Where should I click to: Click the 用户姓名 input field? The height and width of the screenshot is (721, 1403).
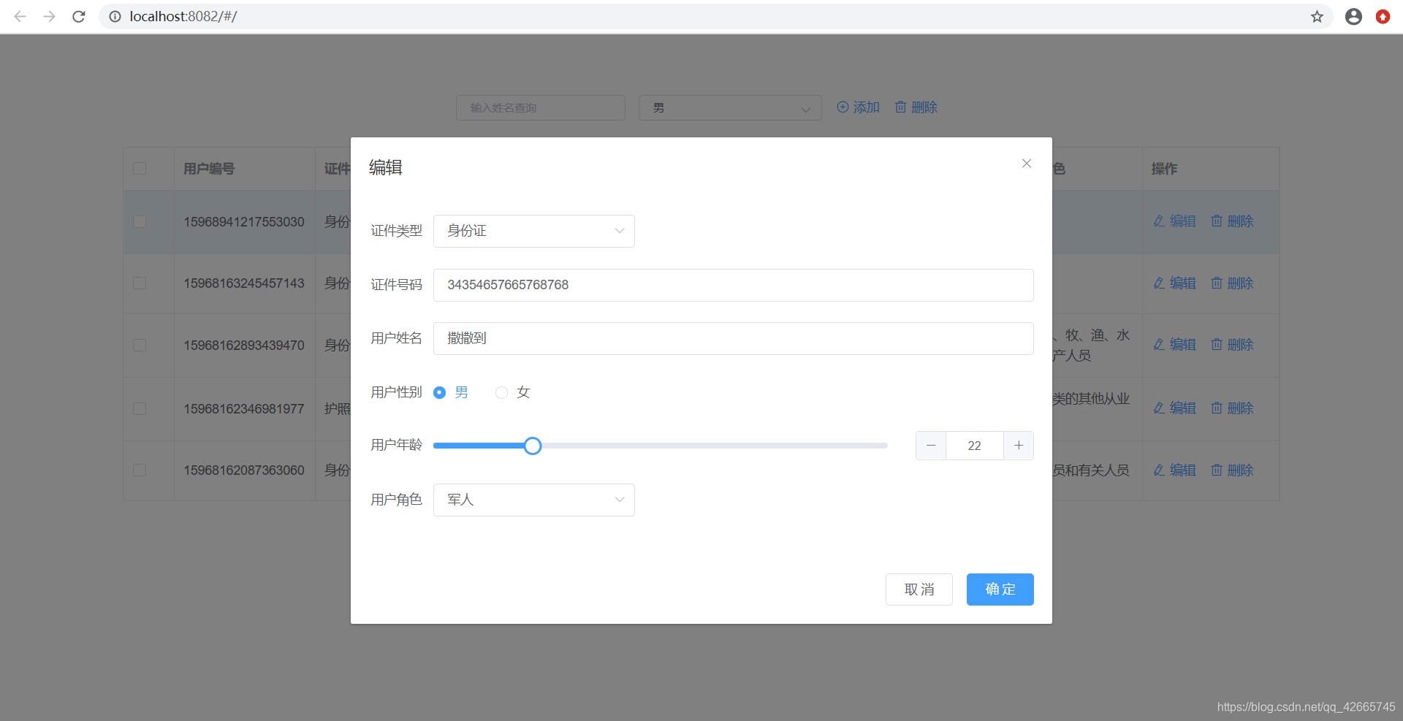(x=734, y=338)
